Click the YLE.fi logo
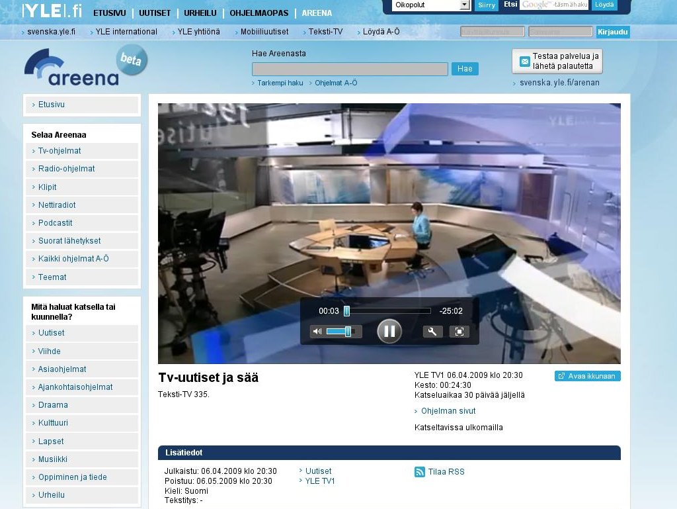 click(x=52, y=11)
